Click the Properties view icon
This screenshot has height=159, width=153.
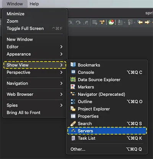(73, 116)
